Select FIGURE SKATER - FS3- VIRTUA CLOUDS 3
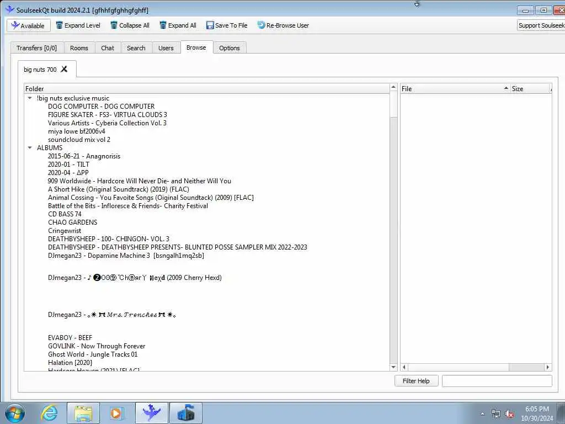Screen dimensions: 565x424 click(108, 115)
